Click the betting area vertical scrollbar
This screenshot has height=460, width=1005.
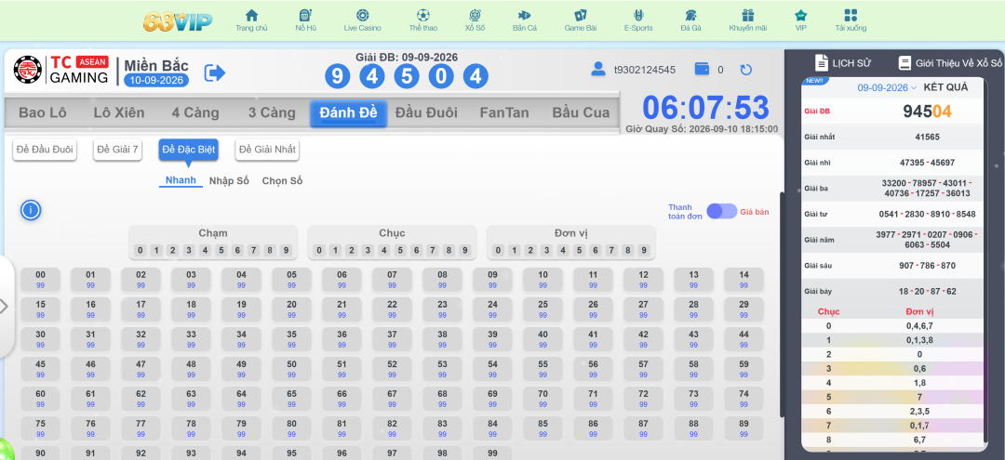coord(782,305)
